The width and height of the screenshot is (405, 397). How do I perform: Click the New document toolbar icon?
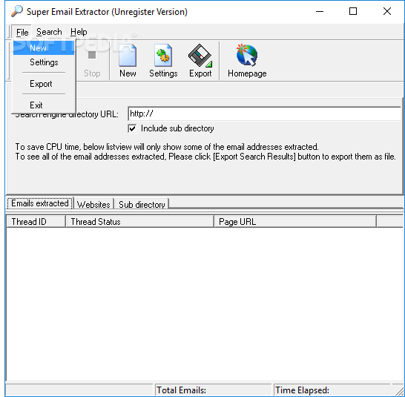coord(128,56)
